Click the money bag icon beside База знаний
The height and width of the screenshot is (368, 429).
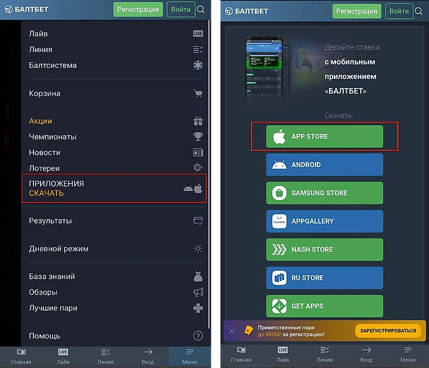[x=198, y=276]
